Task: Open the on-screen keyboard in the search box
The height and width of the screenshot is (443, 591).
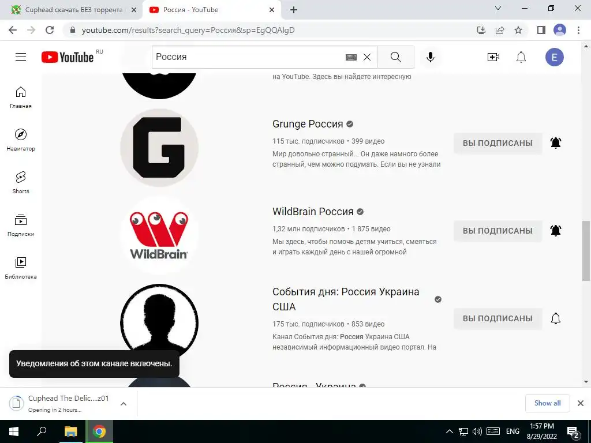Action: 351,57
